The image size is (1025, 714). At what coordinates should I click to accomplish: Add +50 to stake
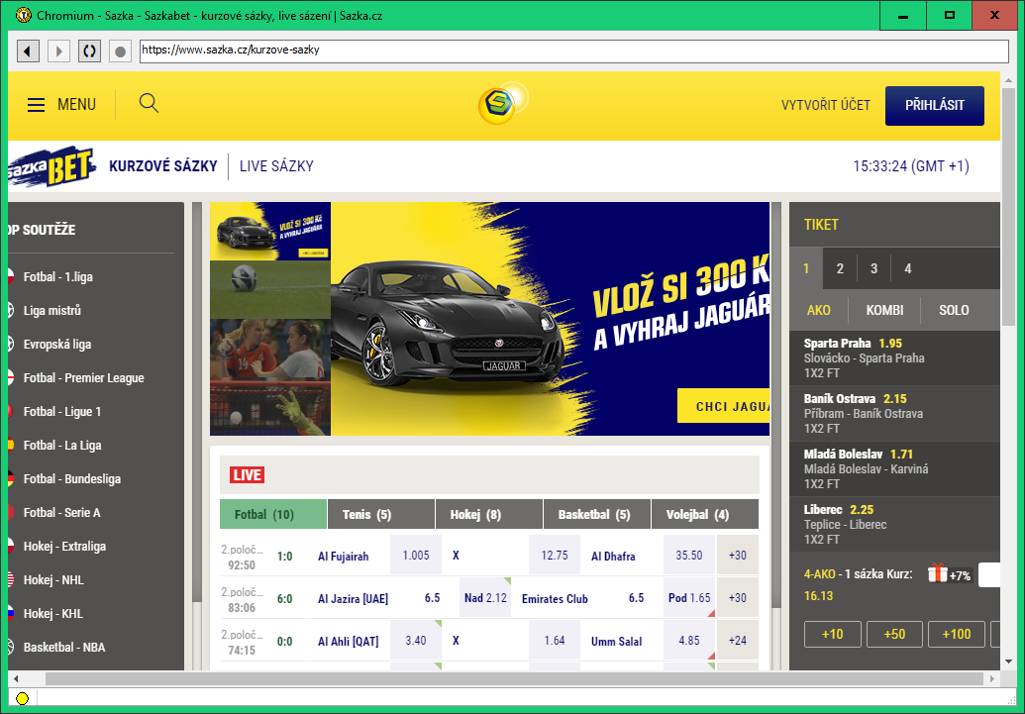coord(894,634)
